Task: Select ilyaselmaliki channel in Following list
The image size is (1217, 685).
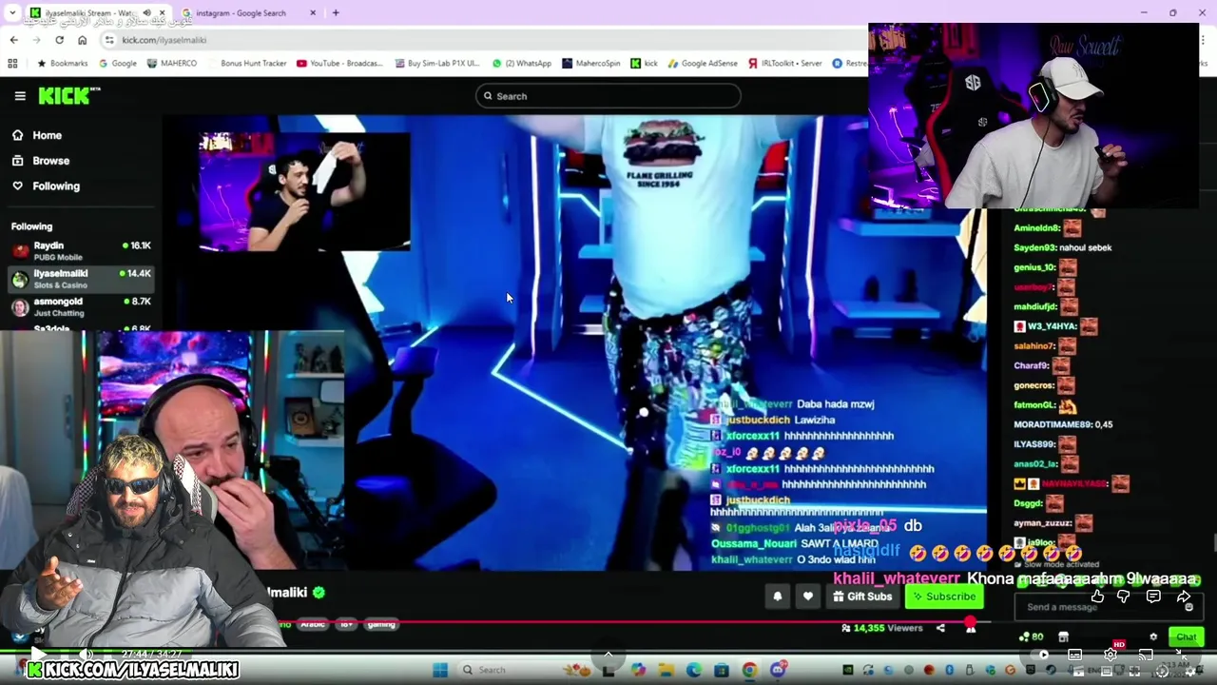Action: (81, 278)
